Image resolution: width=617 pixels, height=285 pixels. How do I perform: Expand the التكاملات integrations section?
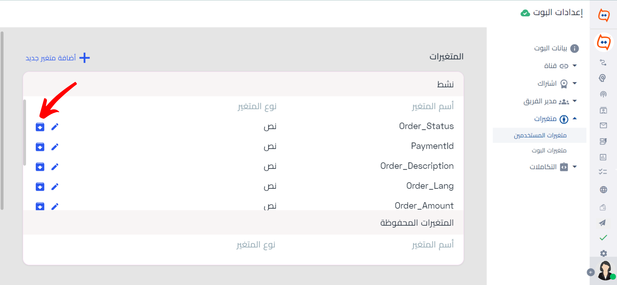[x=553, y=167]
